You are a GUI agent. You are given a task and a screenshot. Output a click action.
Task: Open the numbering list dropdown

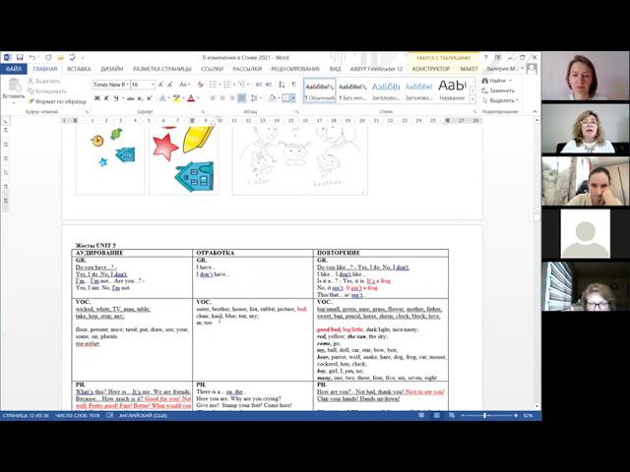click(x=233, y=85)
